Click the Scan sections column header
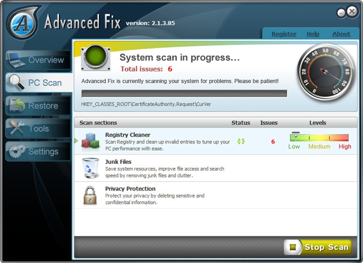The image size is (363, 263). pos(98,123)
